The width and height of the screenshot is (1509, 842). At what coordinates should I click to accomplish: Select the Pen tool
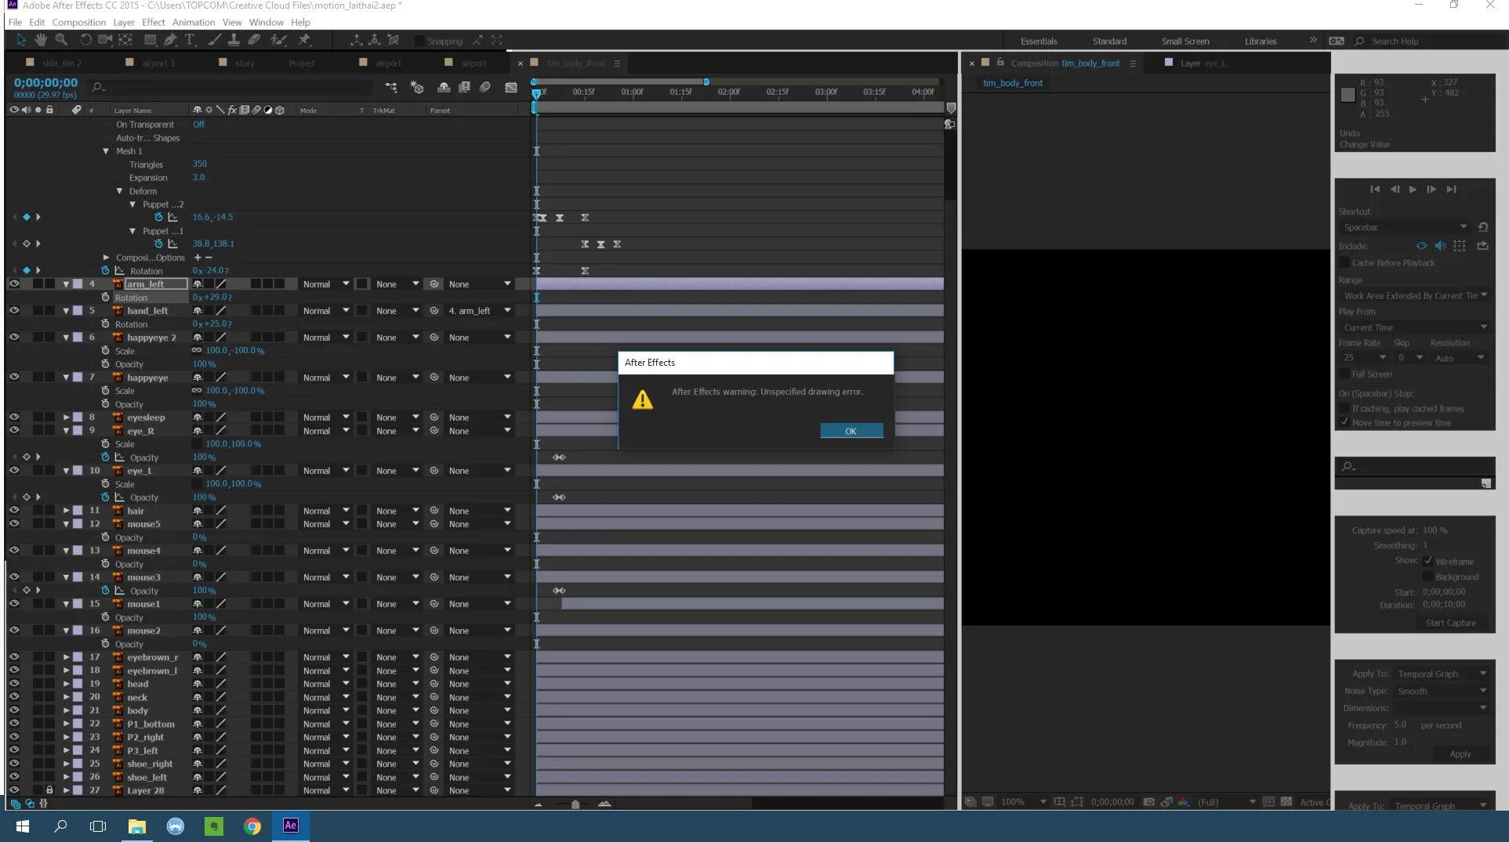click(x=171, y=40)
